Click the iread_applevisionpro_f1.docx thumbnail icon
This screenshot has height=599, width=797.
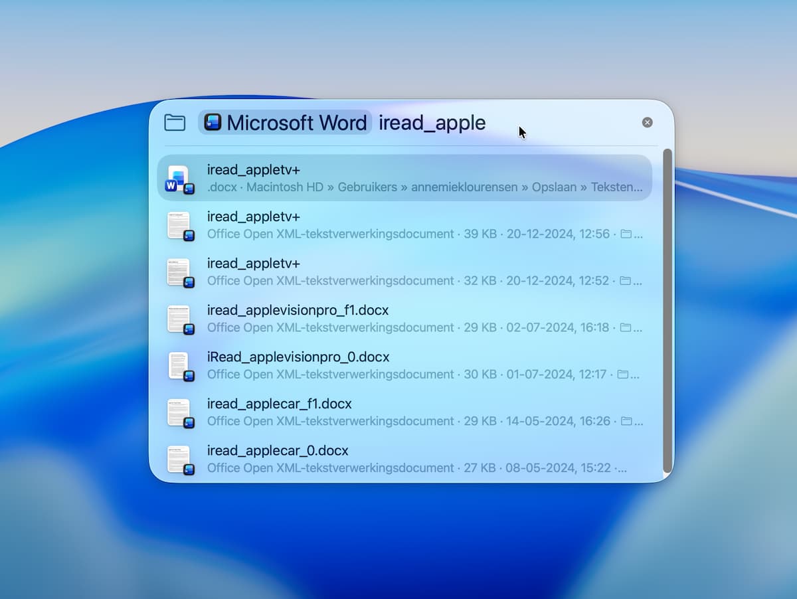point(179,319)
